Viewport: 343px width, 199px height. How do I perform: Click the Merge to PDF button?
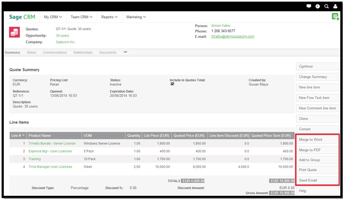coord(317,150)
